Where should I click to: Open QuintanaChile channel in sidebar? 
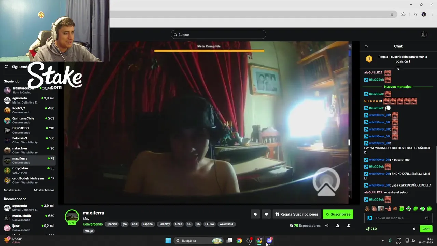click(29, 120)
